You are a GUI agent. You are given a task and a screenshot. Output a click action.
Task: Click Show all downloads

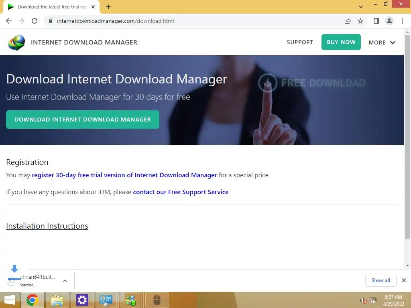pyautogui.click(x=380, y=280)
